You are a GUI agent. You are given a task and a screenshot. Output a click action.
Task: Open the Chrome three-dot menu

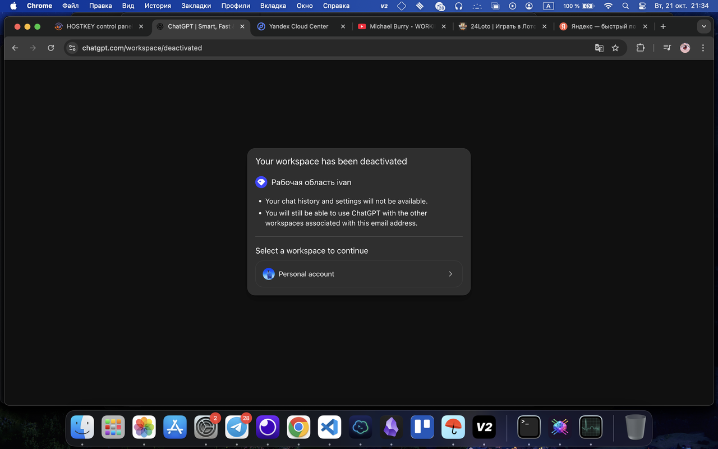[703, 48]
